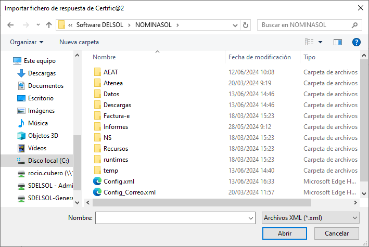369x247 pixels.
Task: Select the AEAT folder icon
Action: point(97,72)
